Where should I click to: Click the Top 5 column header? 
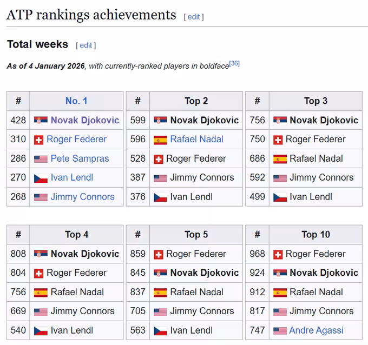pyautogui.click(x=196, y=235)
